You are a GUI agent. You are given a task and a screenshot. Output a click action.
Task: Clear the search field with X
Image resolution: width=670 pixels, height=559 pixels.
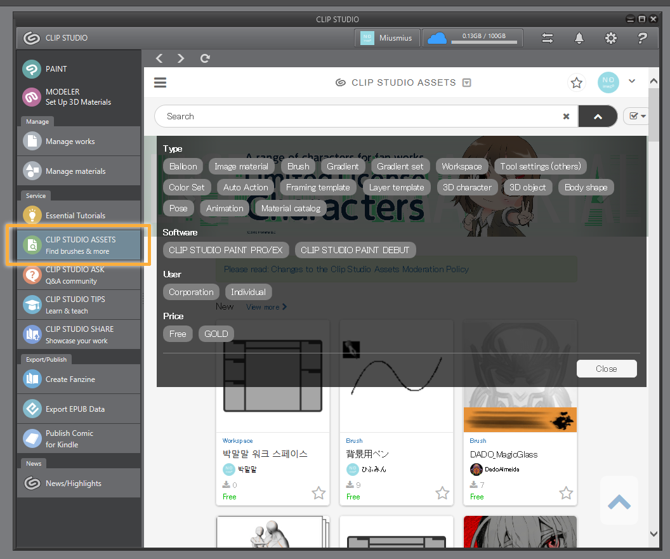[x=566, y=116]
